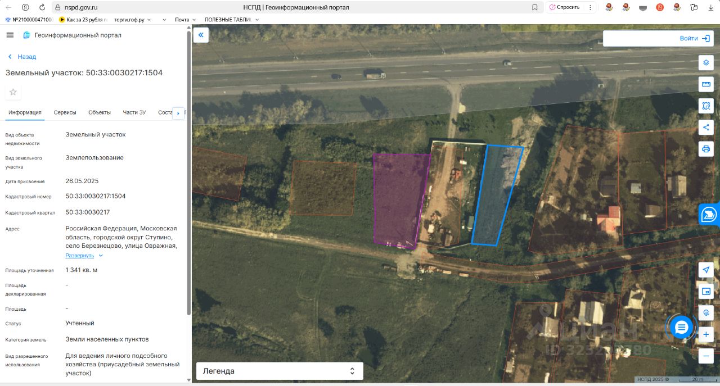Center map on my location
Viewport: 720px width, 386px height.
[x=706, y=270]
